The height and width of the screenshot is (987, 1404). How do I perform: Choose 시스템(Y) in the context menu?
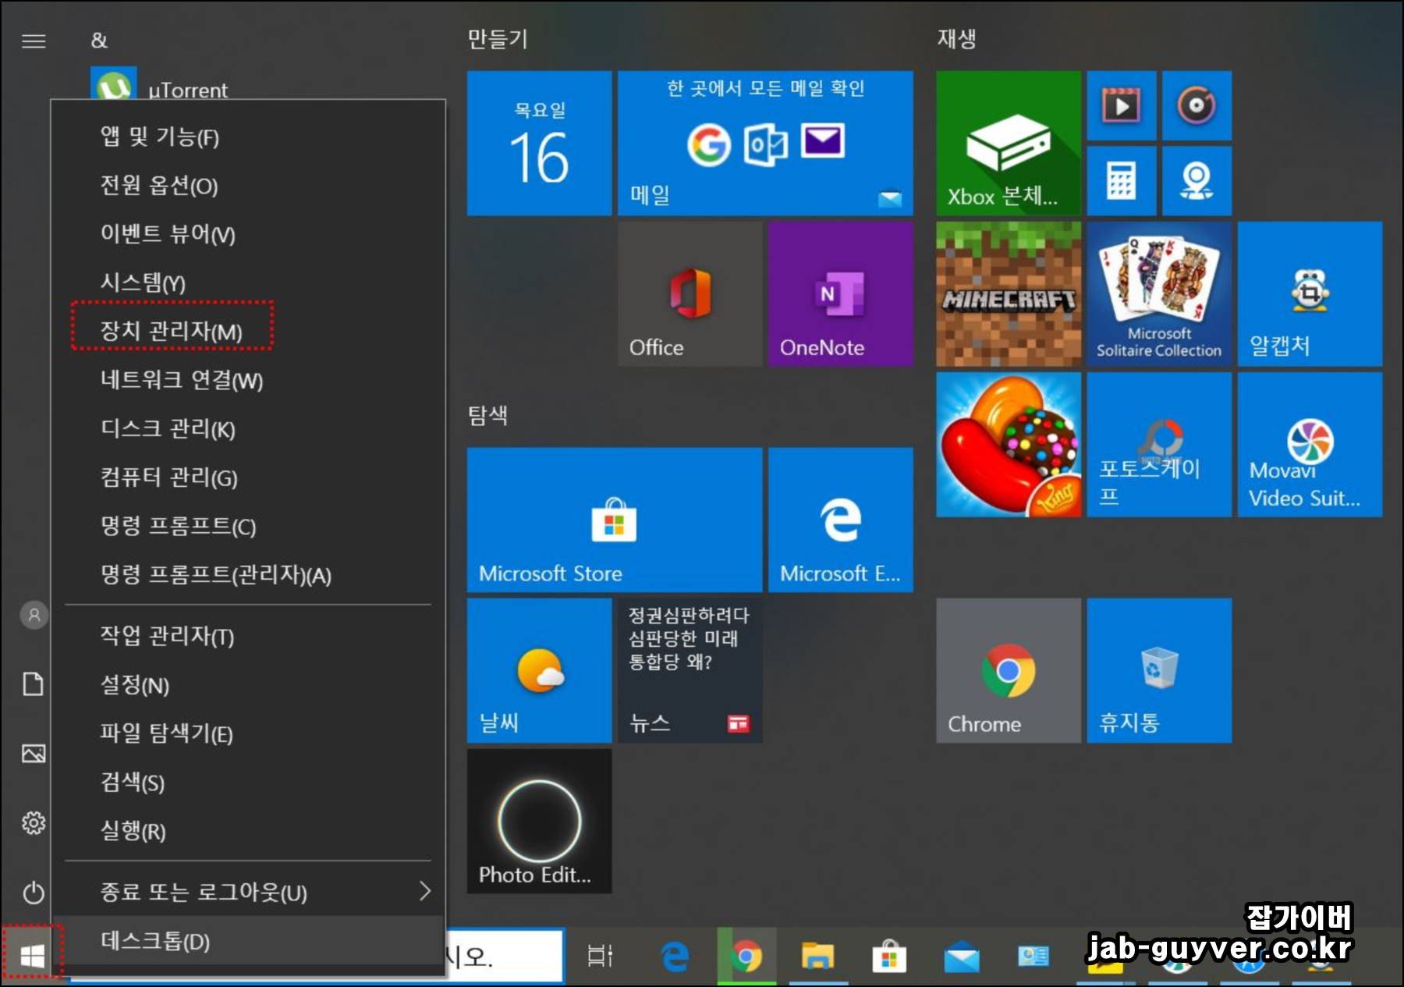248,282
